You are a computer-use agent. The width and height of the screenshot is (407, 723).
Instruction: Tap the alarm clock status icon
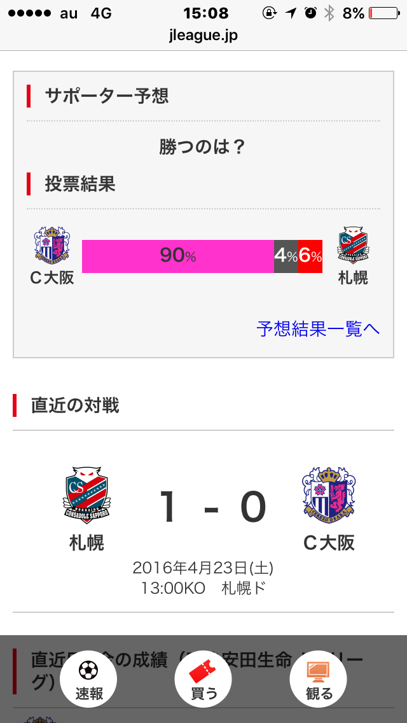point(310,13)
